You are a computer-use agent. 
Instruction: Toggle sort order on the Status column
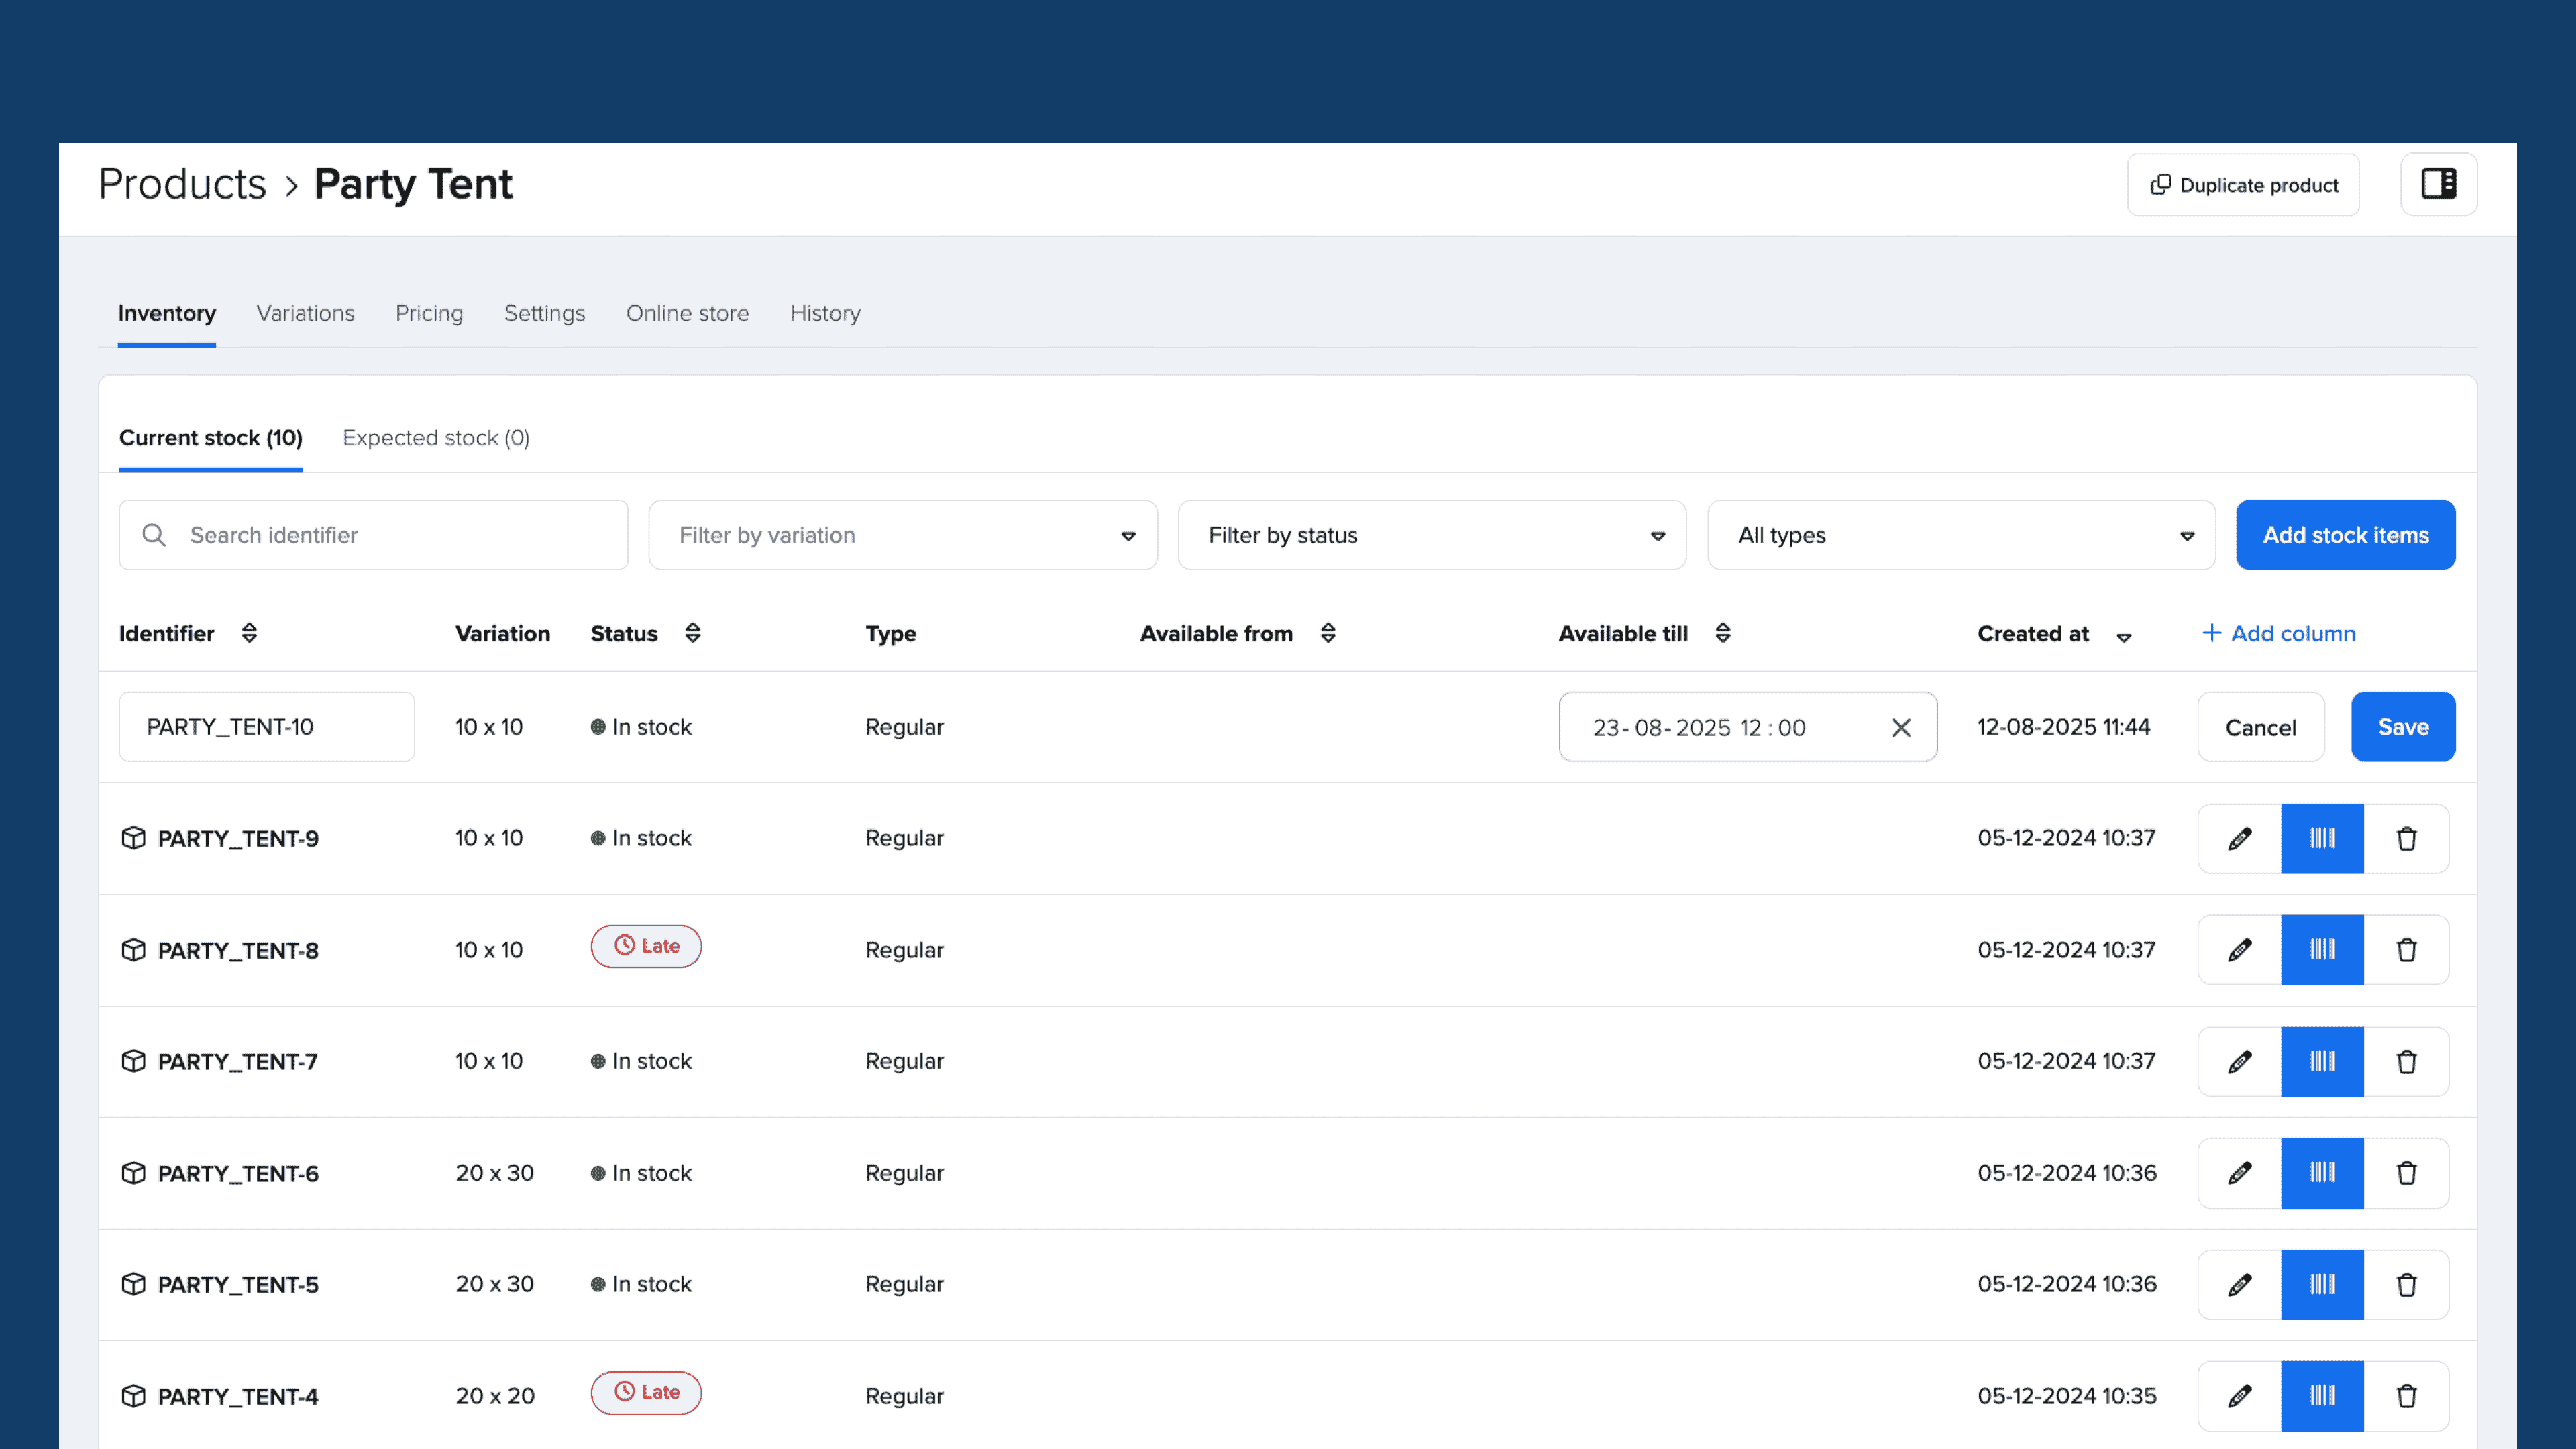692,632
